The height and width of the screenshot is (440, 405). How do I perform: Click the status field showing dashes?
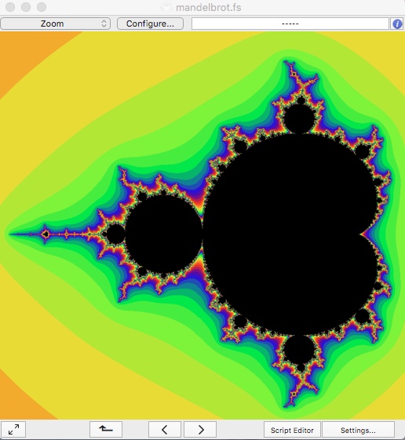pos(290,24)
